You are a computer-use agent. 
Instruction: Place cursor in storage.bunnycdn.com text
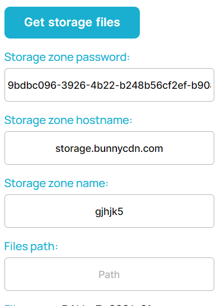(109, 149)
